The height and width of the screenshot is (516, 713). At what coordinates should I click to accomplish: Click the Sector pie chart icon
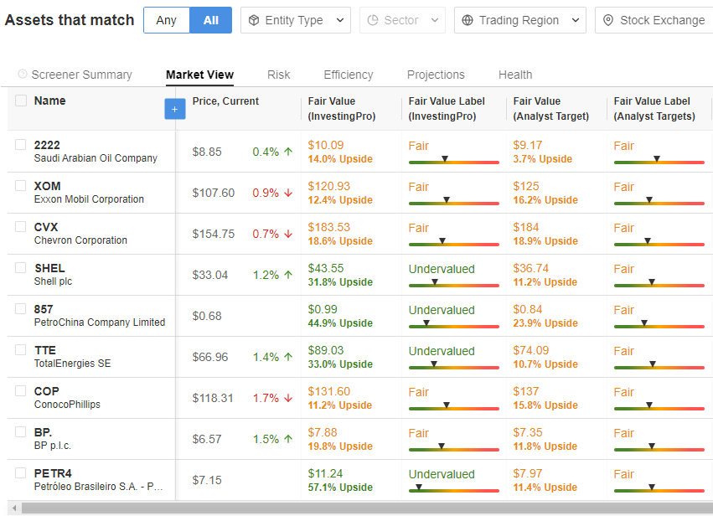(x=372, y=20)
